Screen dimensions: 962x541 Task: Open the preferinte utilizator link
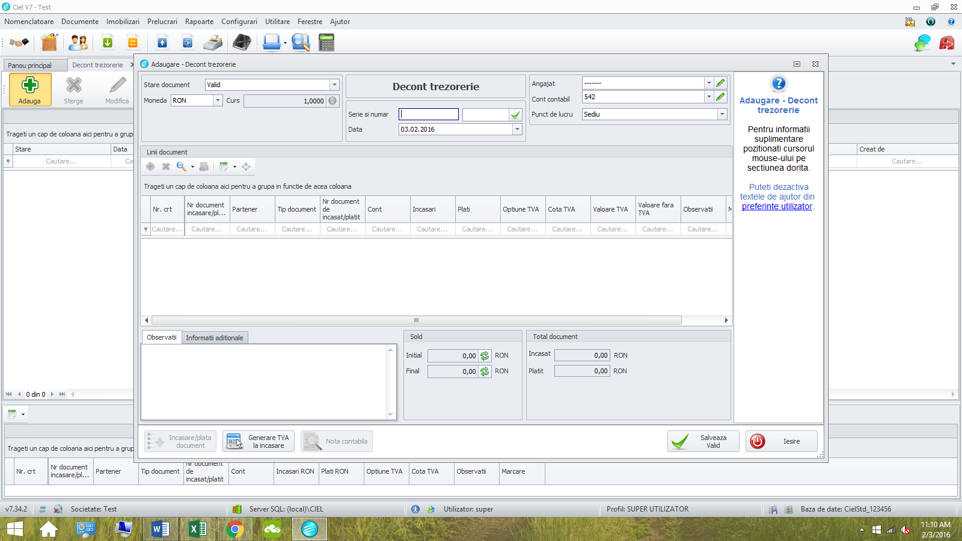777,206
